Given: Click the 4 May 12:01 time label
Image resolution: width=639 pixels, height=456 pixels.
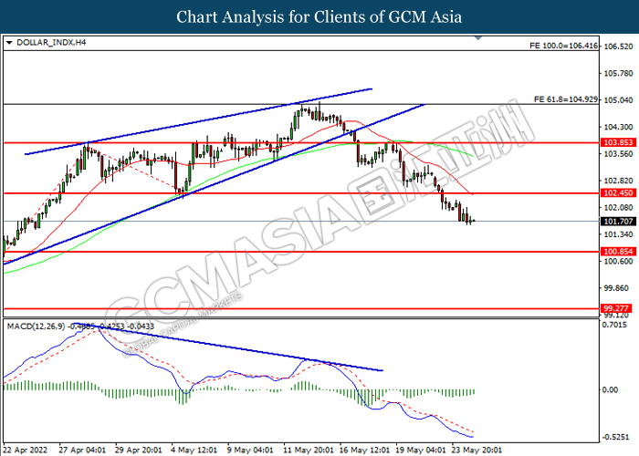Looking at the screenshot, I should click(194, 451).
